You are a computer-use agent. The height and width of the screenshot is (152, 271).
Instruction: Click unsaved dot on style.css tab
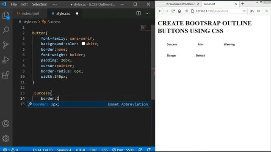[x=77, y=14]
